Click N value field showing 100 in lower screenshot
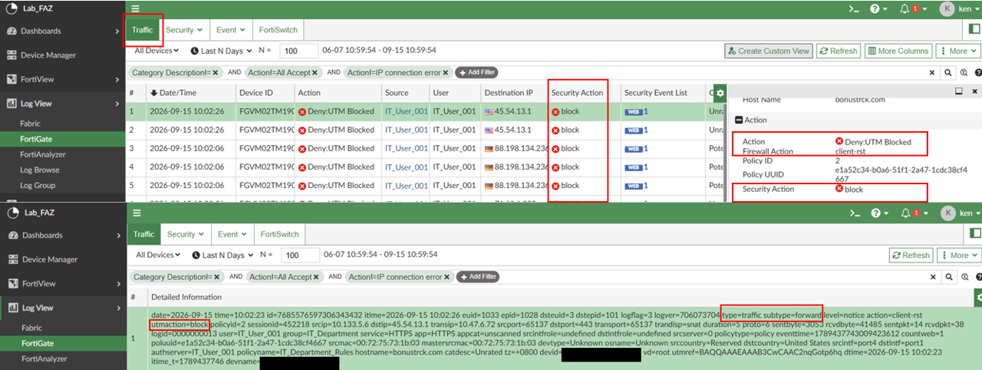 point(299,255)
